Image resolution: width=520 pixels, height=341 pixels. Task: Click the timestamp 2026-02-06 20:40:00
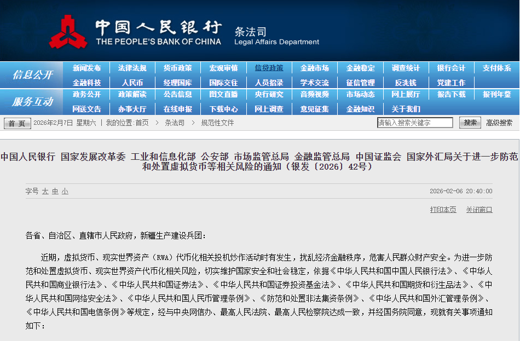click(x=461, y=191)
